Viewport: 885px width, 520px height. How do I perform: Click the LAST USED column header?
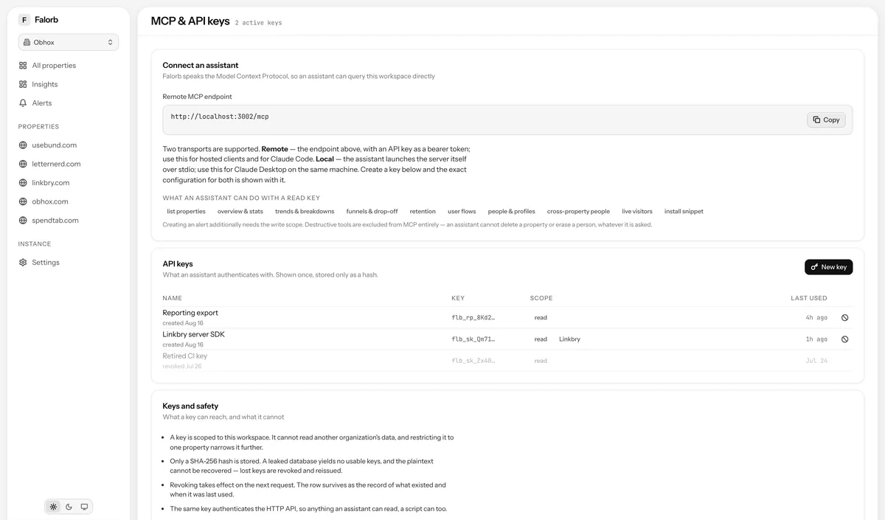point(809,298)
